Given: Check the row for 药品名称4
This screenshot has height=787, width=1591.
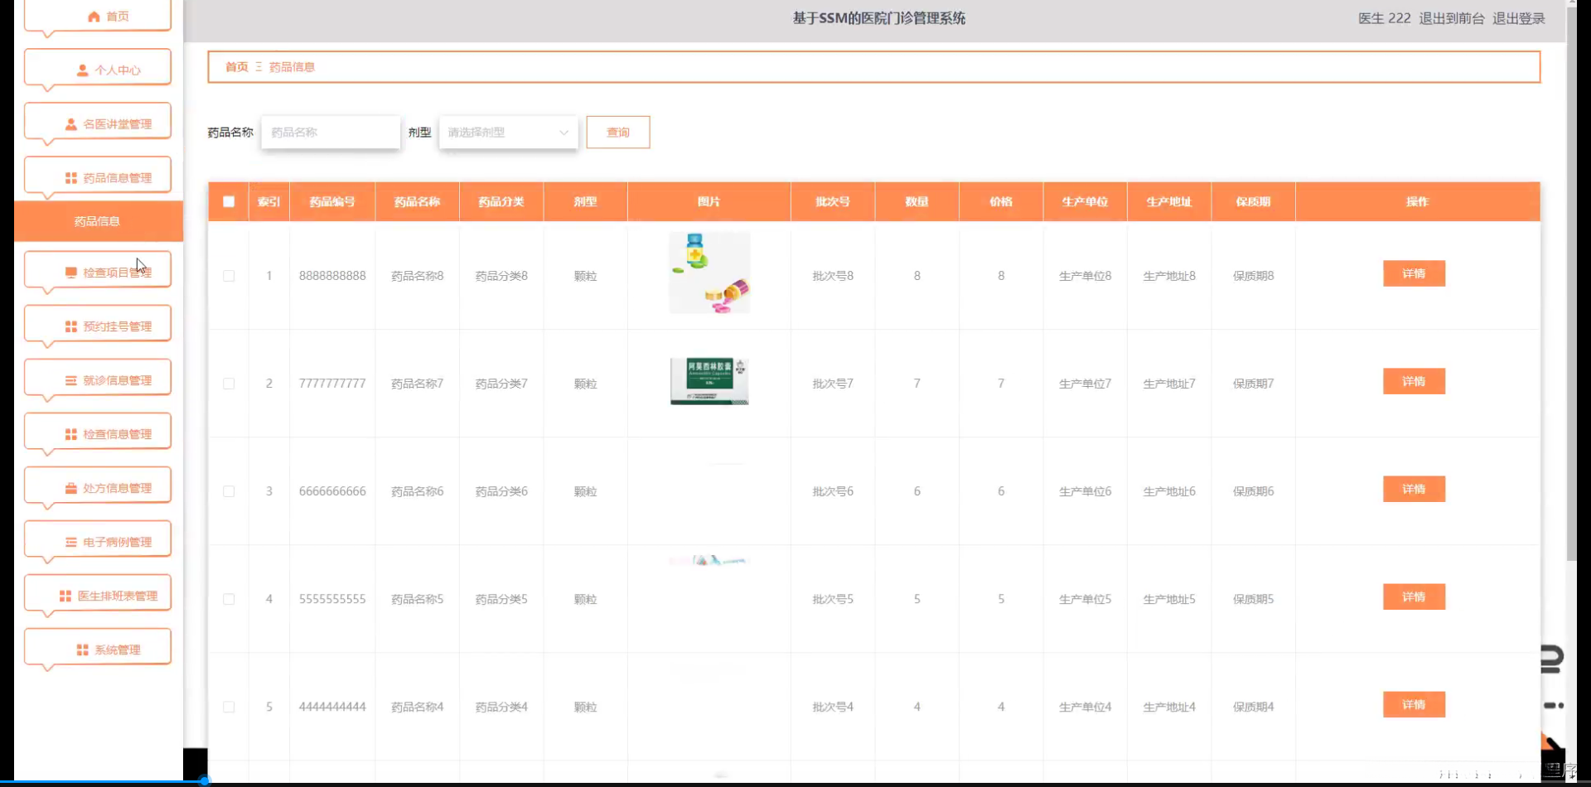Looking at the screenshot, I should click(229, 707).
